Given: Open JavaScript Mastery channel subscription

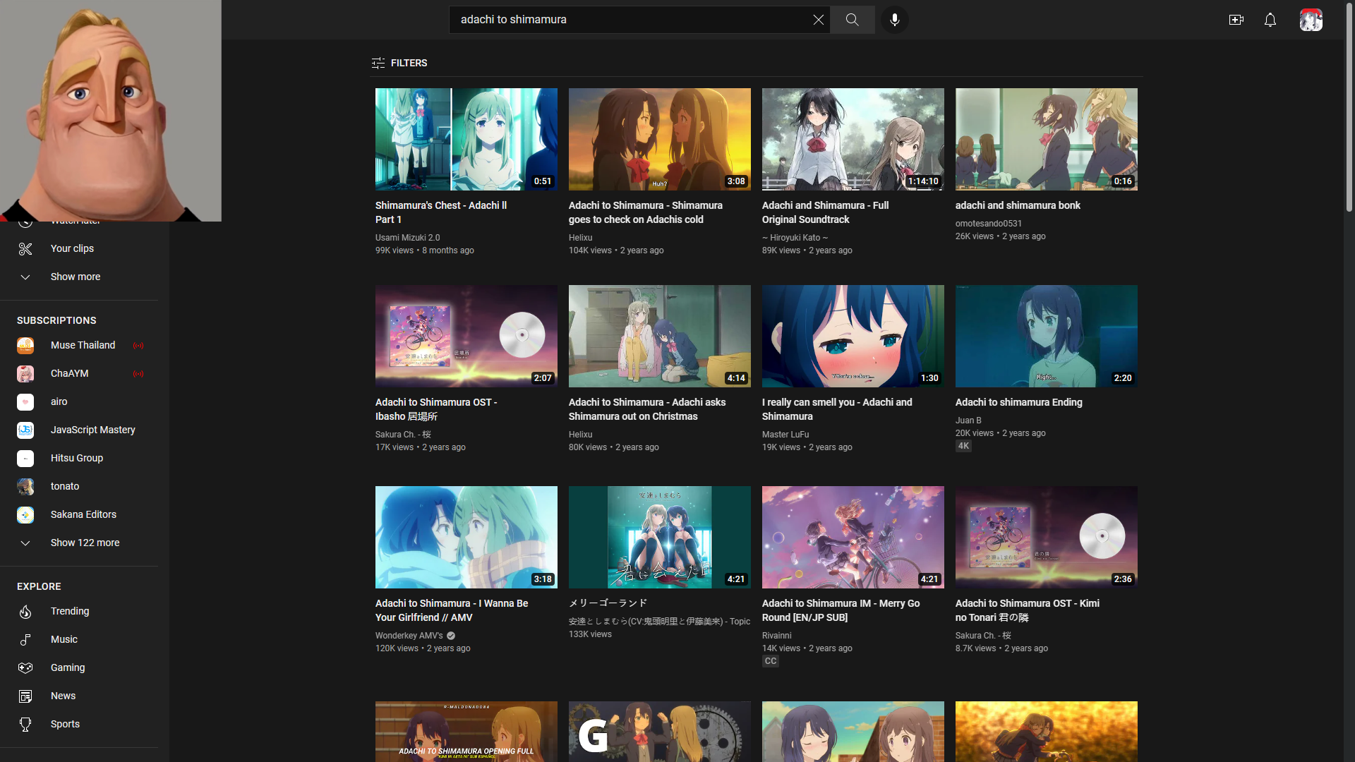Looking at the screenshot, I should (92, 430).
